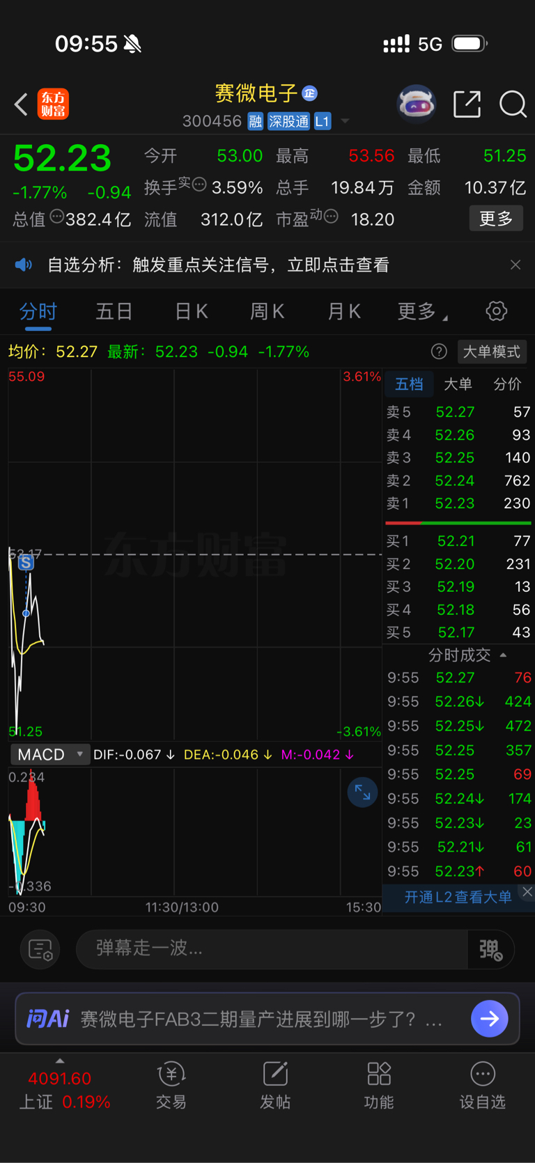Tap the 更多 quote details button
Viewport: 535px width, 1163px height.
point(496,219)
